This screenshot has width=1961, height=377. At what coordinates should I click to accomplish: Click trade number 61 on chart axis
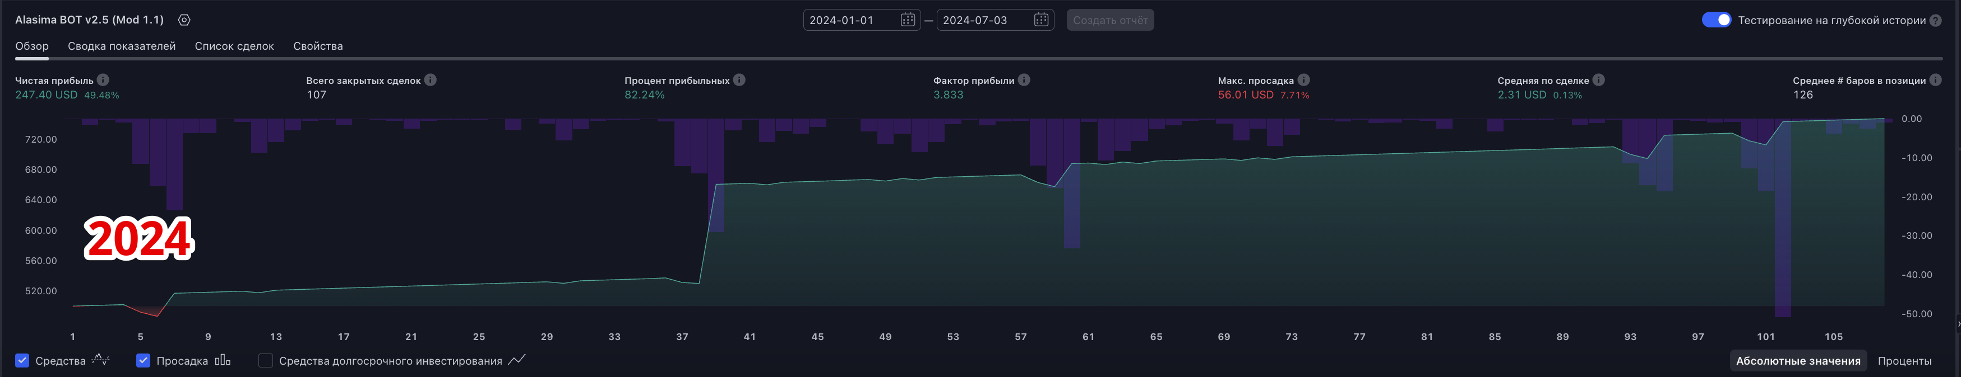click(1089, 337)
